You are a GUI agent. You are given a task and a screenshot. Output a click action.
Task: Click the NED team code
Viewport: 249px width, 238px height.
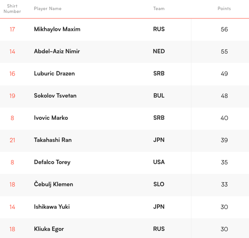click(x=159, y=51)
